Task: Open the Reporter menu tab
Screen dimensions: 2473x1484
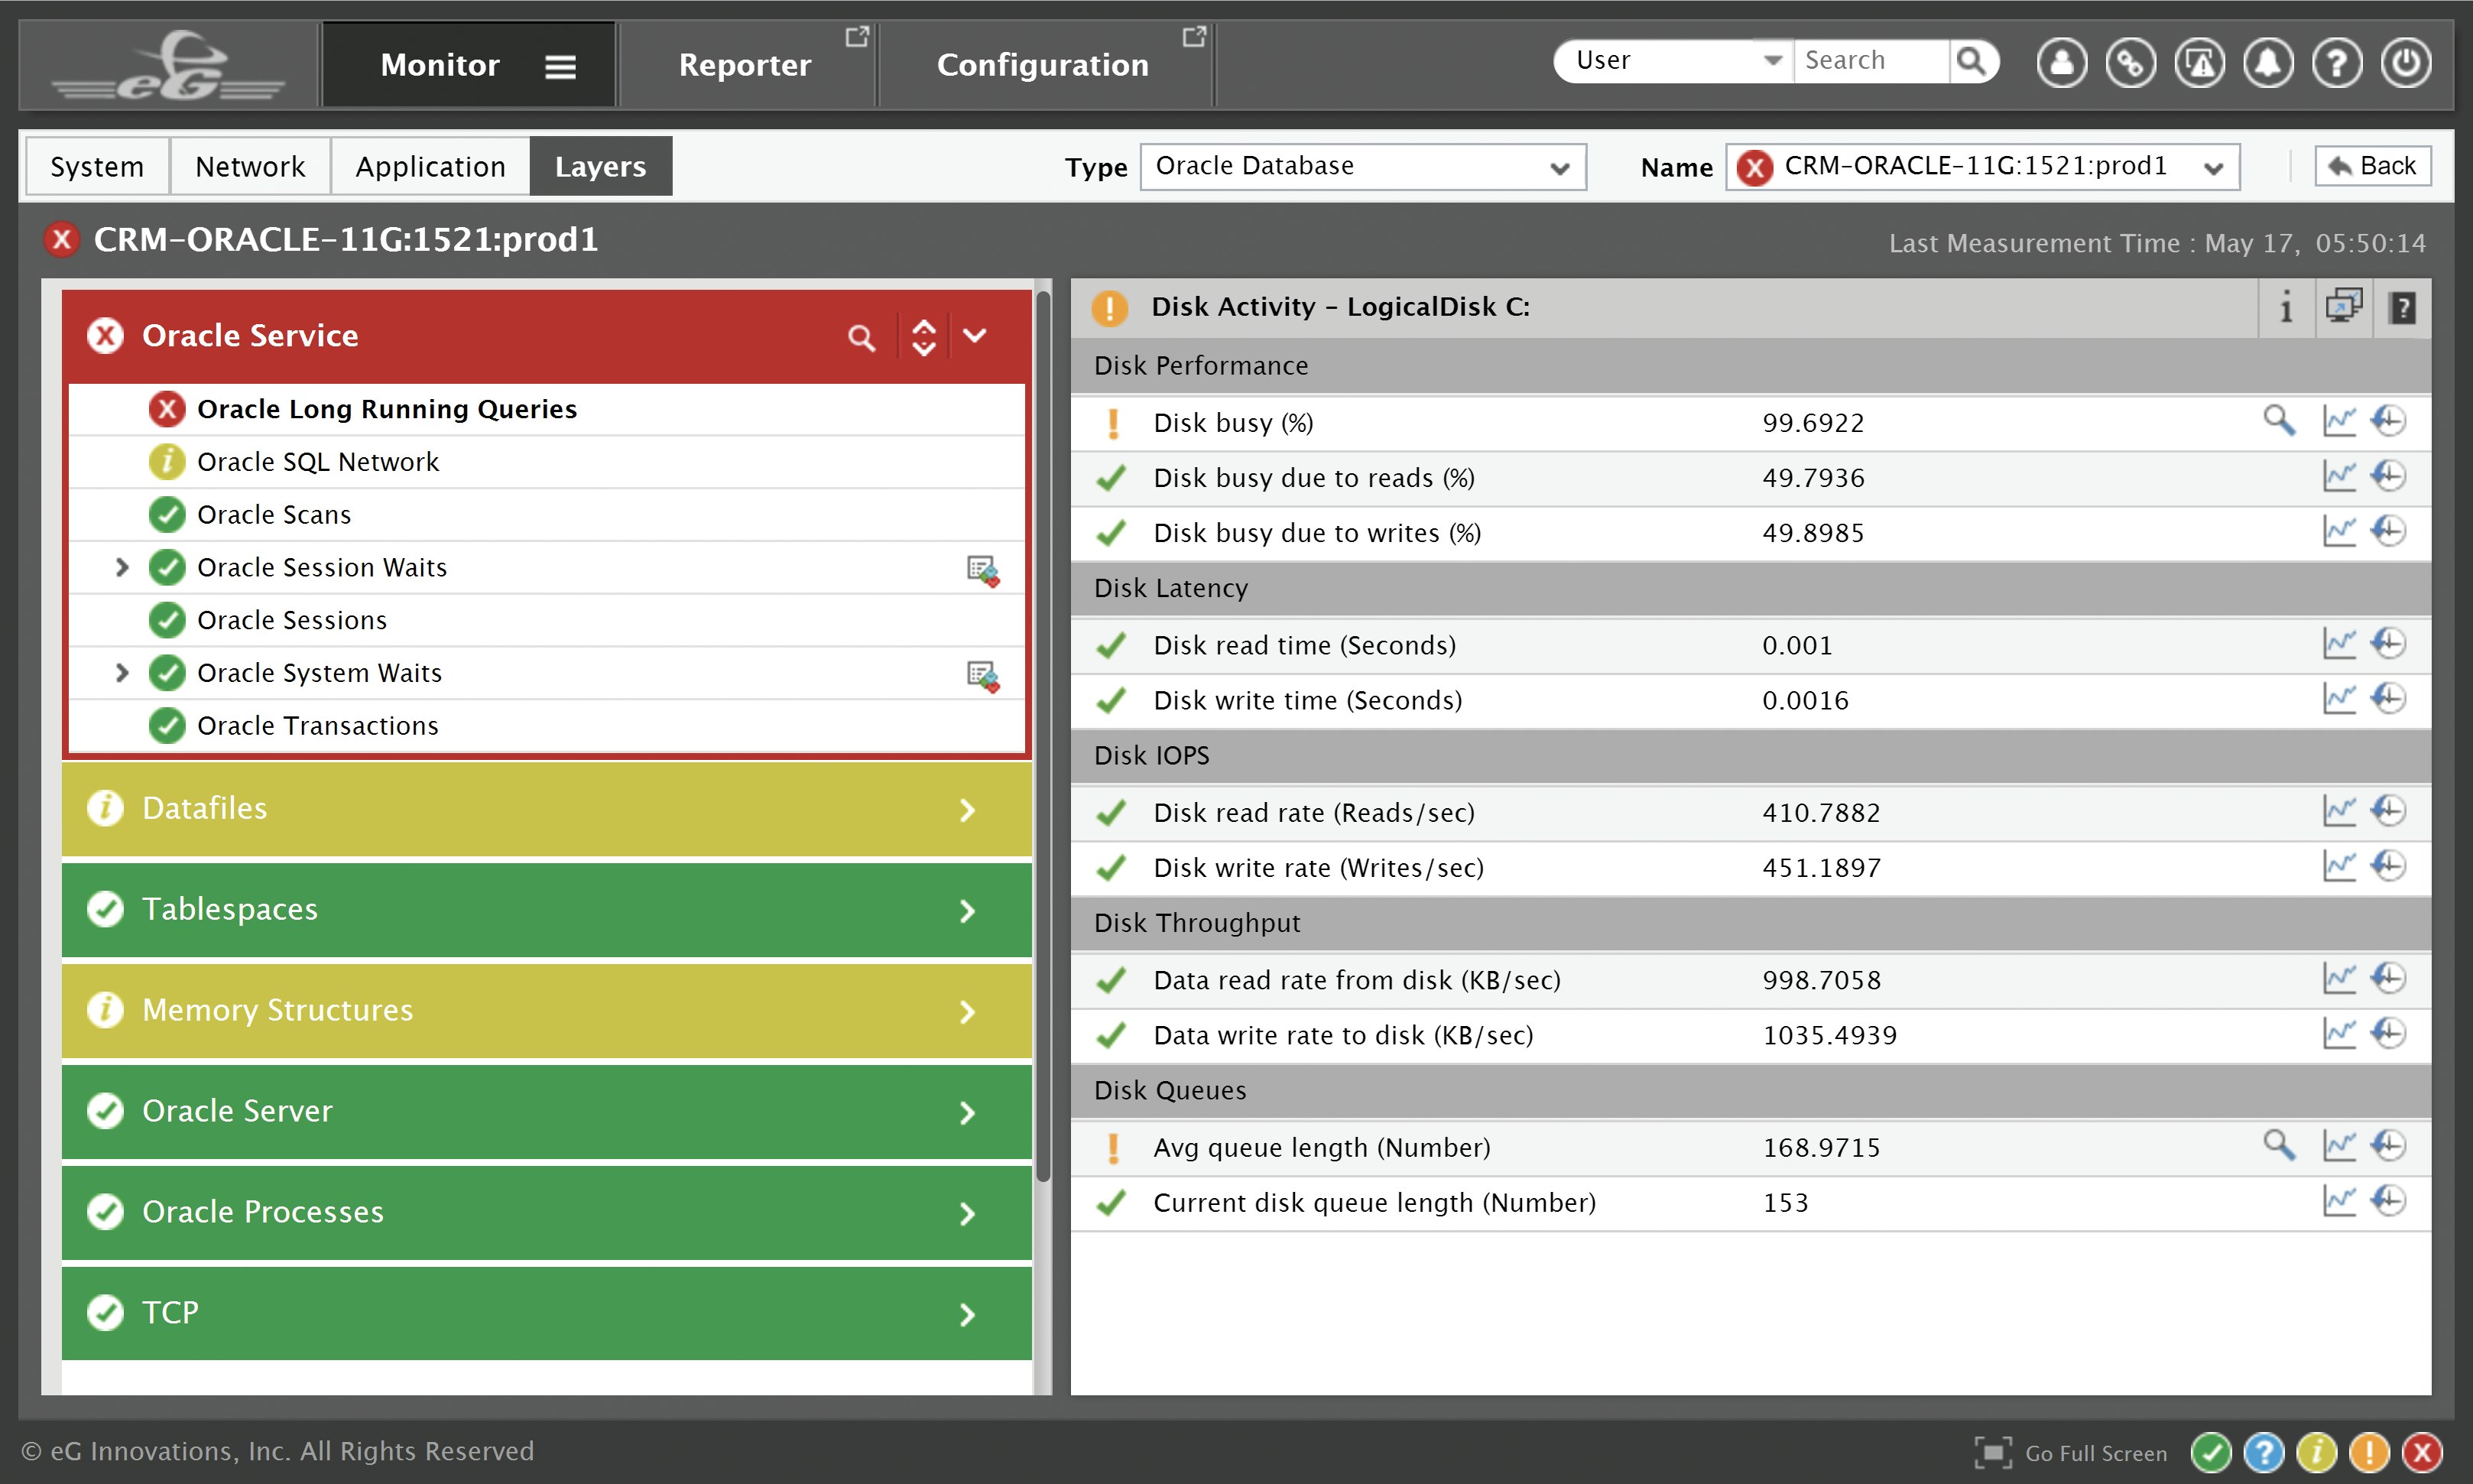Action: (745, 64)
